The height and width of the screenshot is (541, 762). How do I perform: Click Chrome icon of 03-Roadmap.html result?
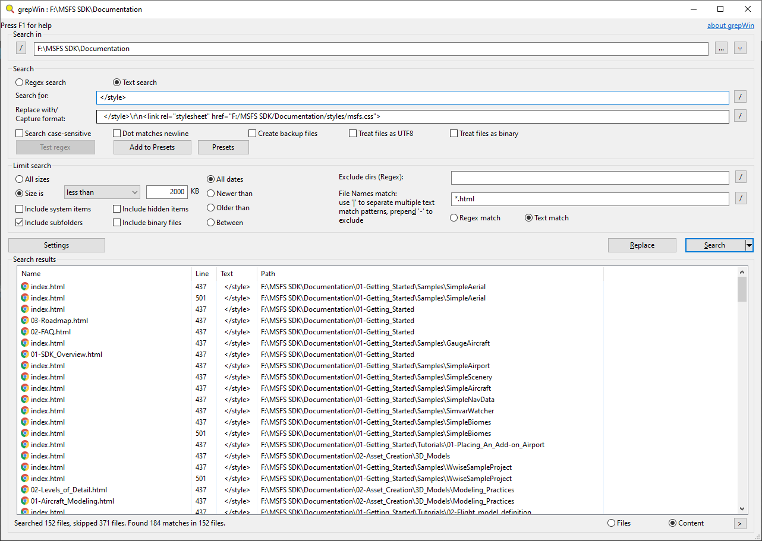pos(24,321)
